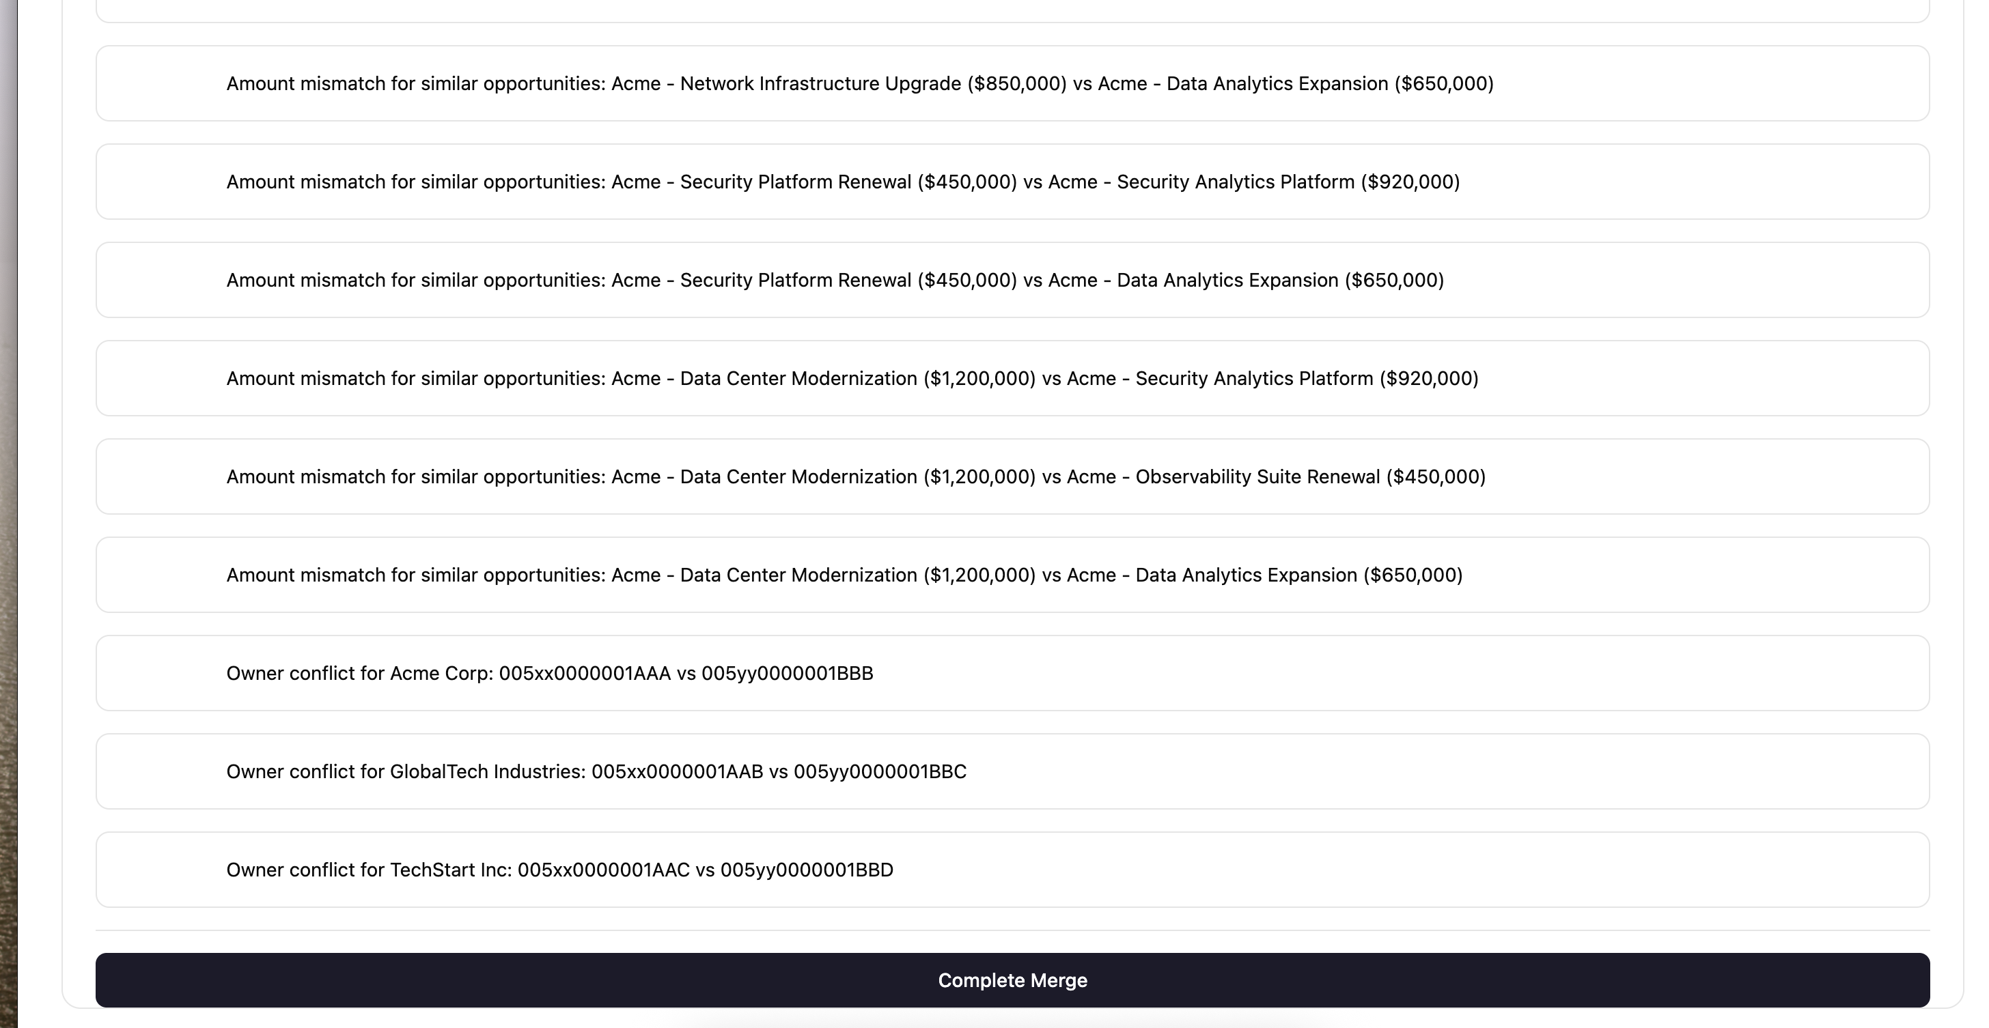Click owner ID 005yy0000001BBB text
The width and height of the screenshot is (1989, 1028).
[x=787, y=673]
